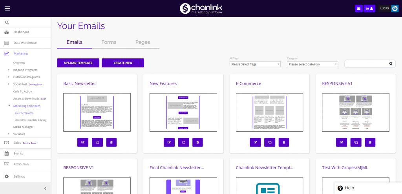This screenshot has width=402, height=194.
Task: Duplicate the top-row RESPONSIVE V1 template
Action: (356, 142)
